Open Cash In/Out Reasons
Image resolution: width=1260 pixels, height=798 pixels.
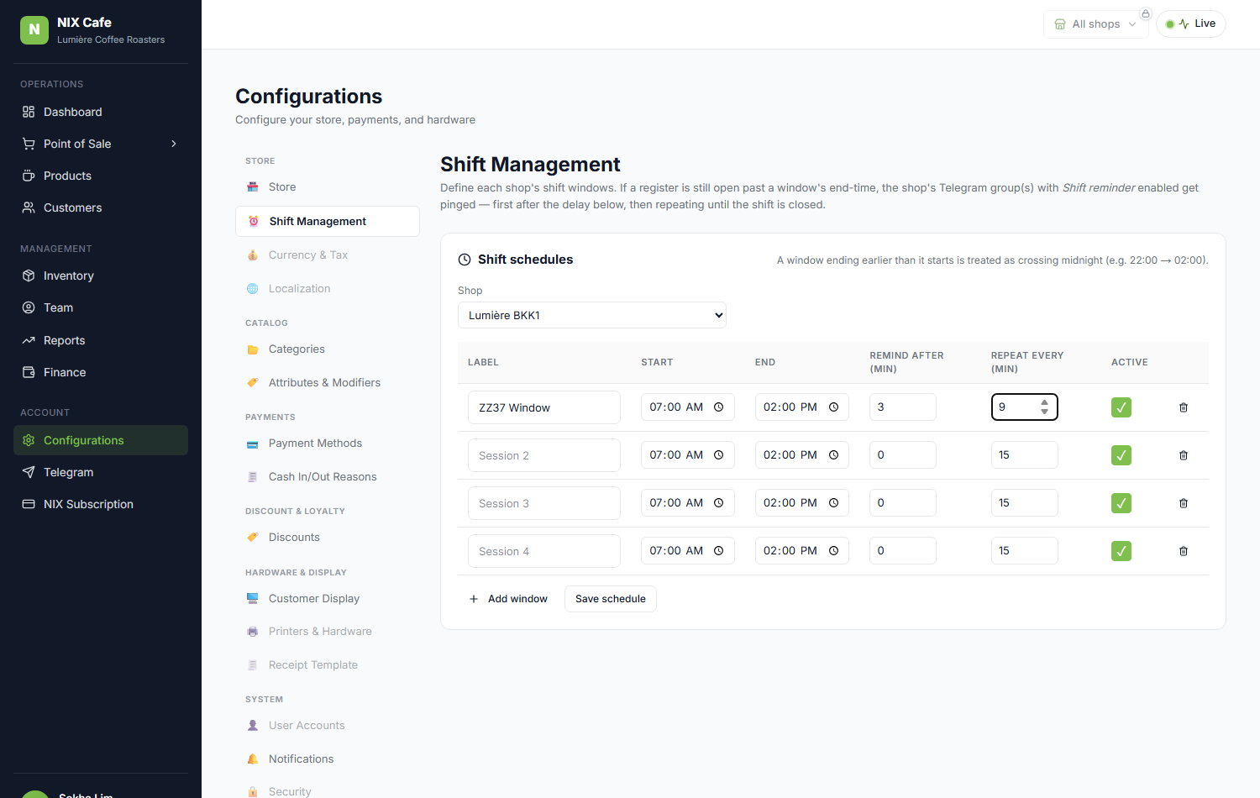pyautogui.click(x=328, y=476)
